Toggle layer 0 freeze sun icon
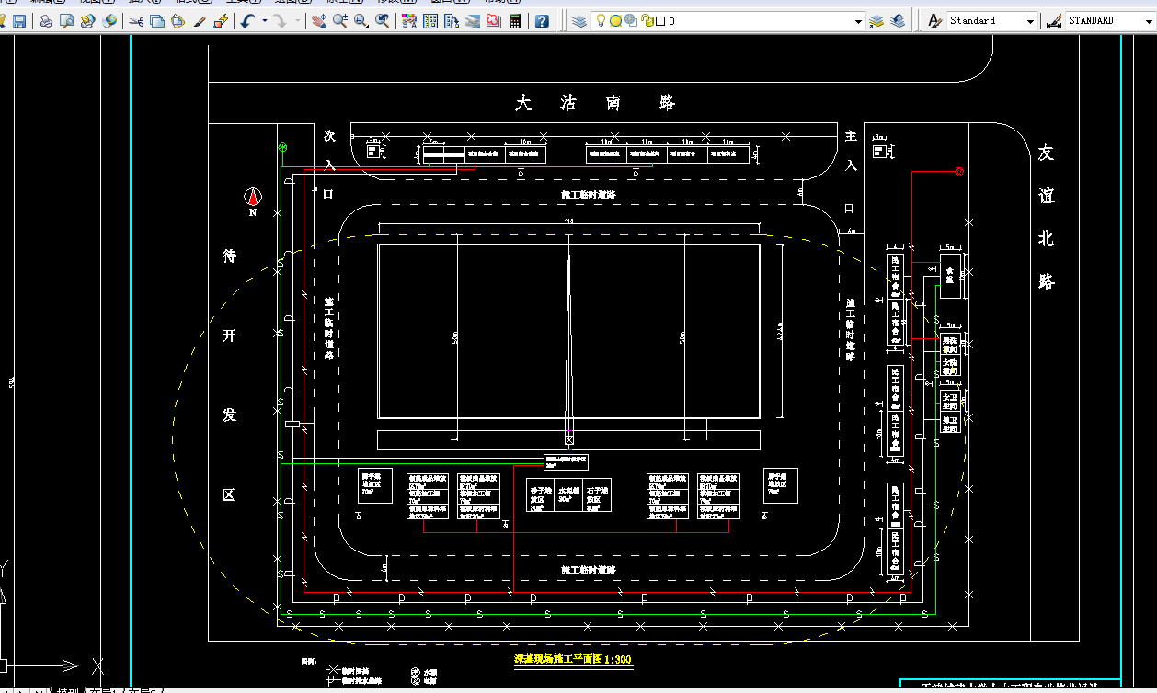This screenshot has width=1157, height=693. (x=615, y=21)
